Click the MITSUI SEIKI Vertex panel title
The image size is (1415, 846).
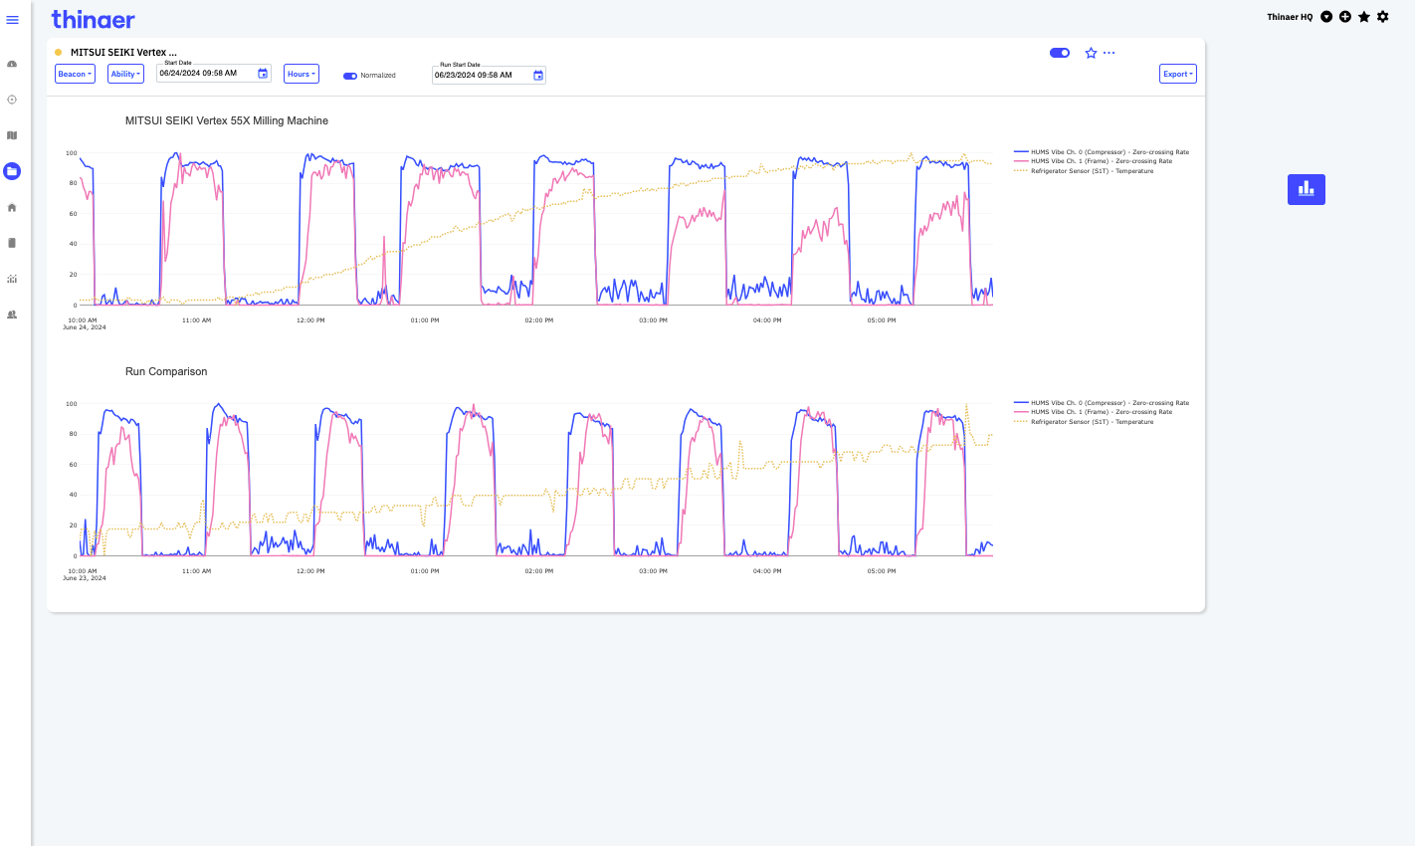[x=123, y=53]
